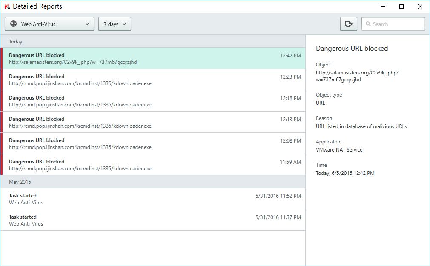The height and width of the screenshot is (266, 430).
Task: Type in the Search field
Action: pos(397,24)
